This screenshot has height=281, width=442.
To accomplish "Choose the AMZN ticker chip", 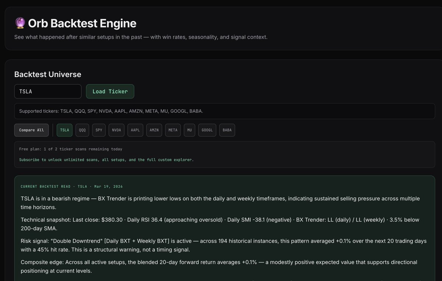I will (x=154, y=130).
